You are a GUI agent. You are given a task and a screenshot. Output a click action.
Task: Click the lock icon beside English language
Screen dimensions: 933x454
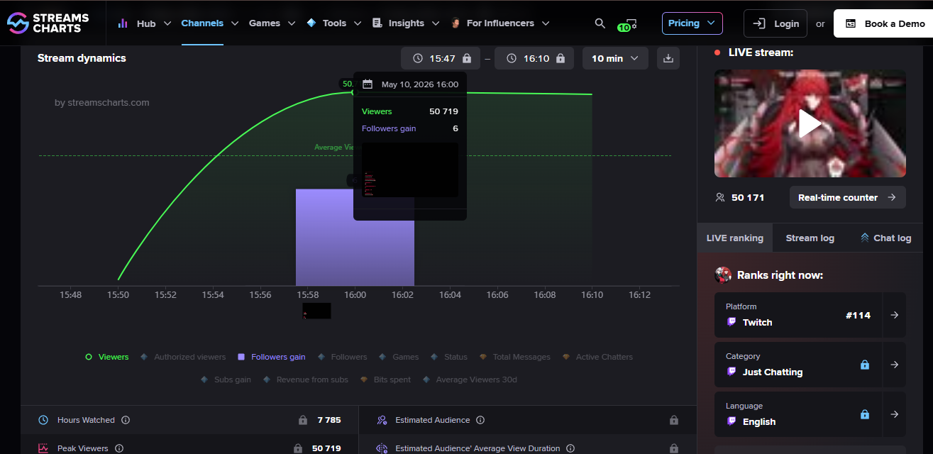[x=865, y=414]
